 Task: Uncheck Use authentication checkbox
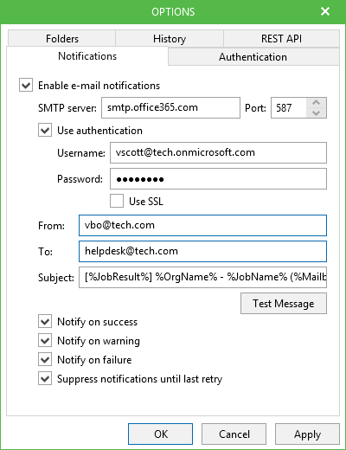click(x=45, y=131)
